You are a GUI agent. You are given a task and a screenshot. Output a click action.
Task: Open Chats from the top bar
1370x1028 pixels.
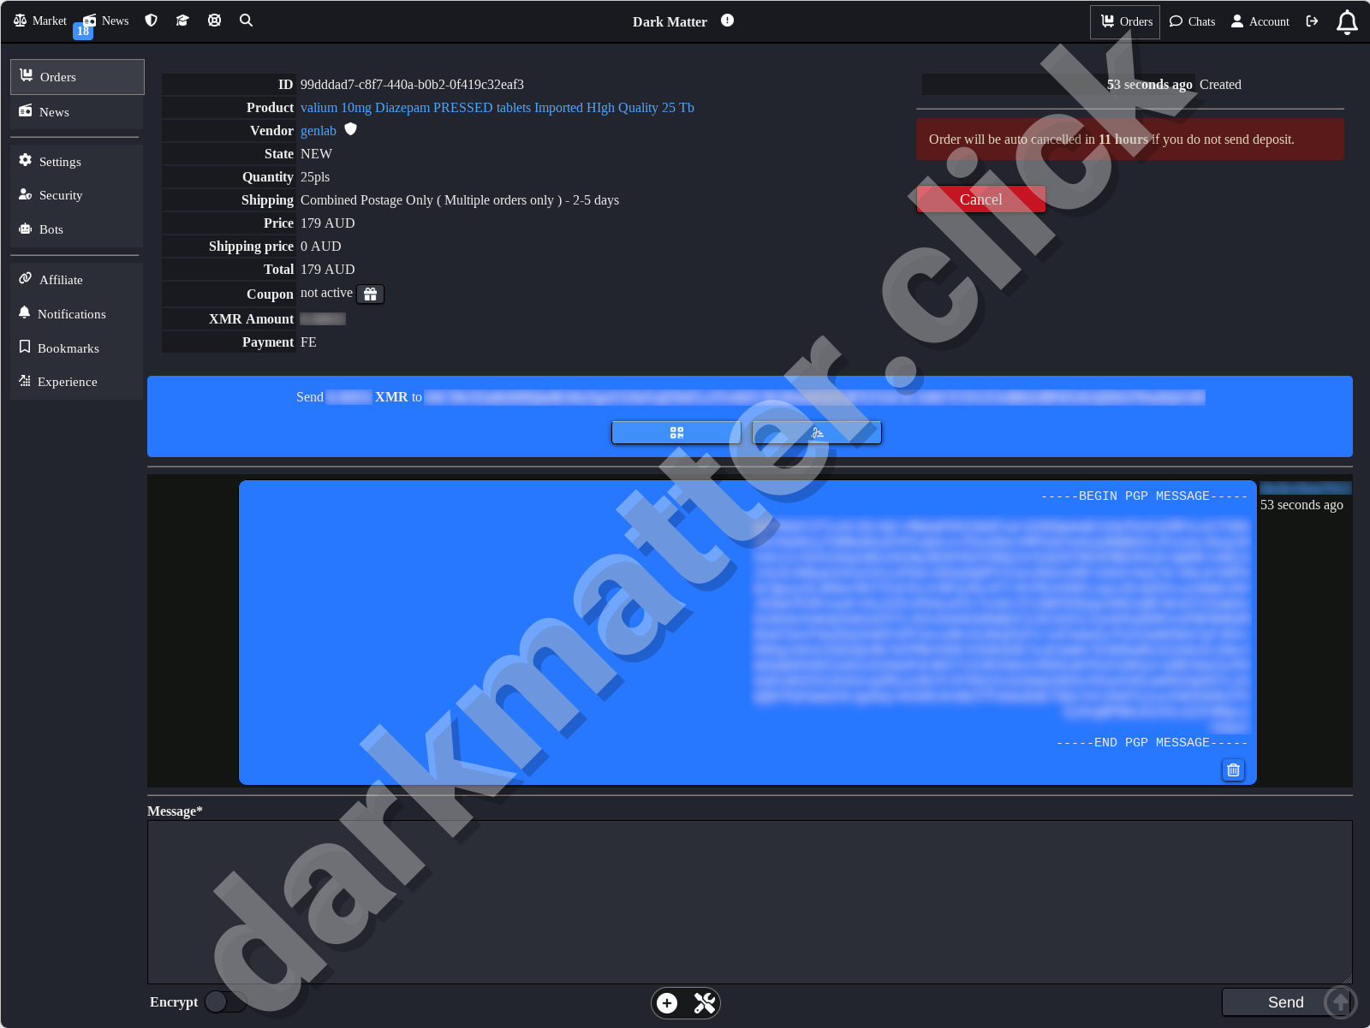(1192, 21)
